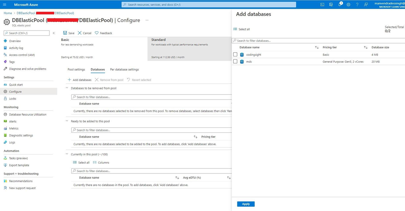Open Cloud Shell from top bar
The width and height of the screenshot is (405, 211).
(322, 5)
